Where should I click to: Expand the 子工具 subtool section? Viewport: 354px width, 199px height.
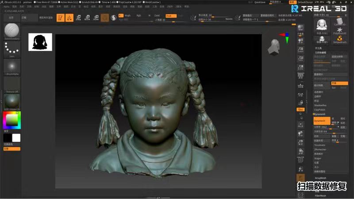[x=318, y=48]
